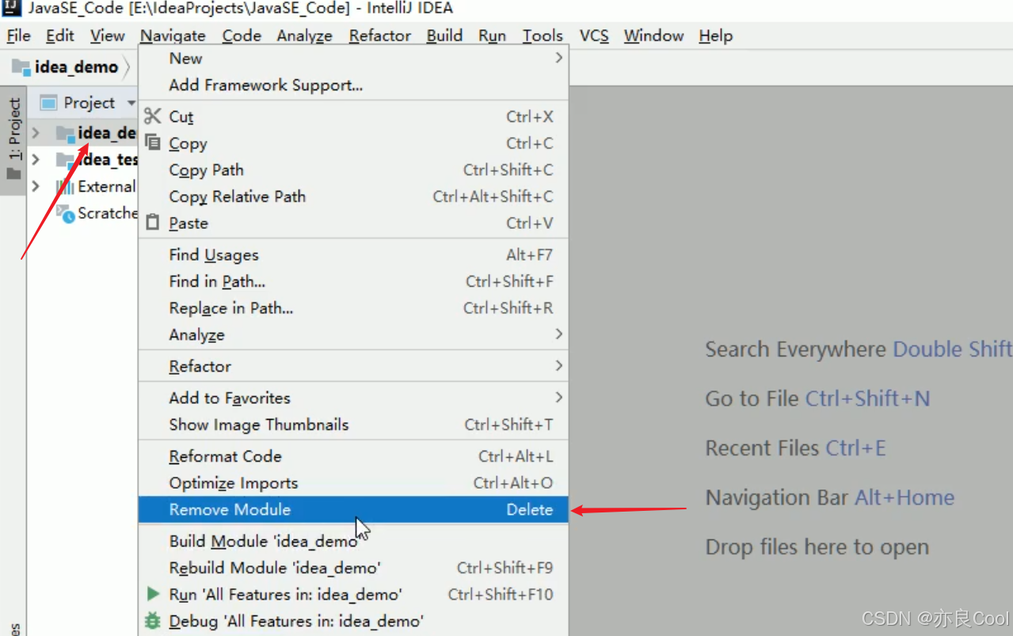Toggle the 1: Project tool window tab
Screen dimensions: 1013x636
(13, 139)
